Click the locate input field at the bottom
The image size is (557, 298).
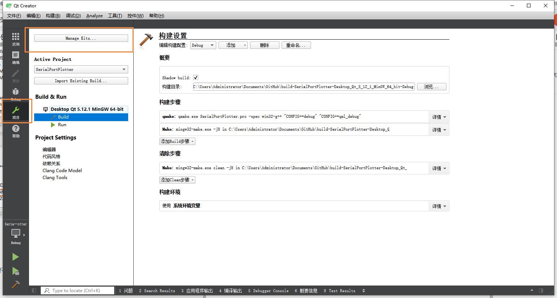(77, 290)
